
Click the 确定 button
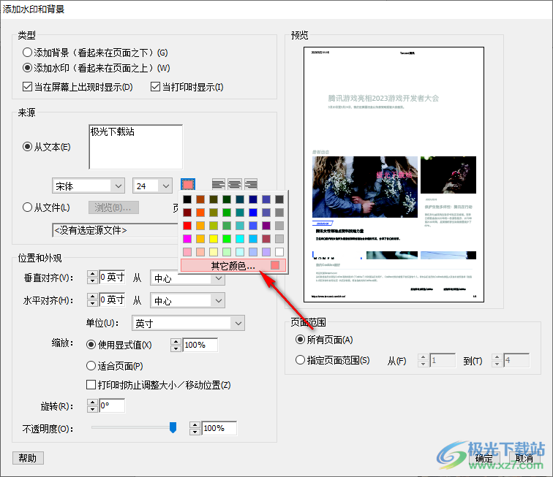[484, 458]
